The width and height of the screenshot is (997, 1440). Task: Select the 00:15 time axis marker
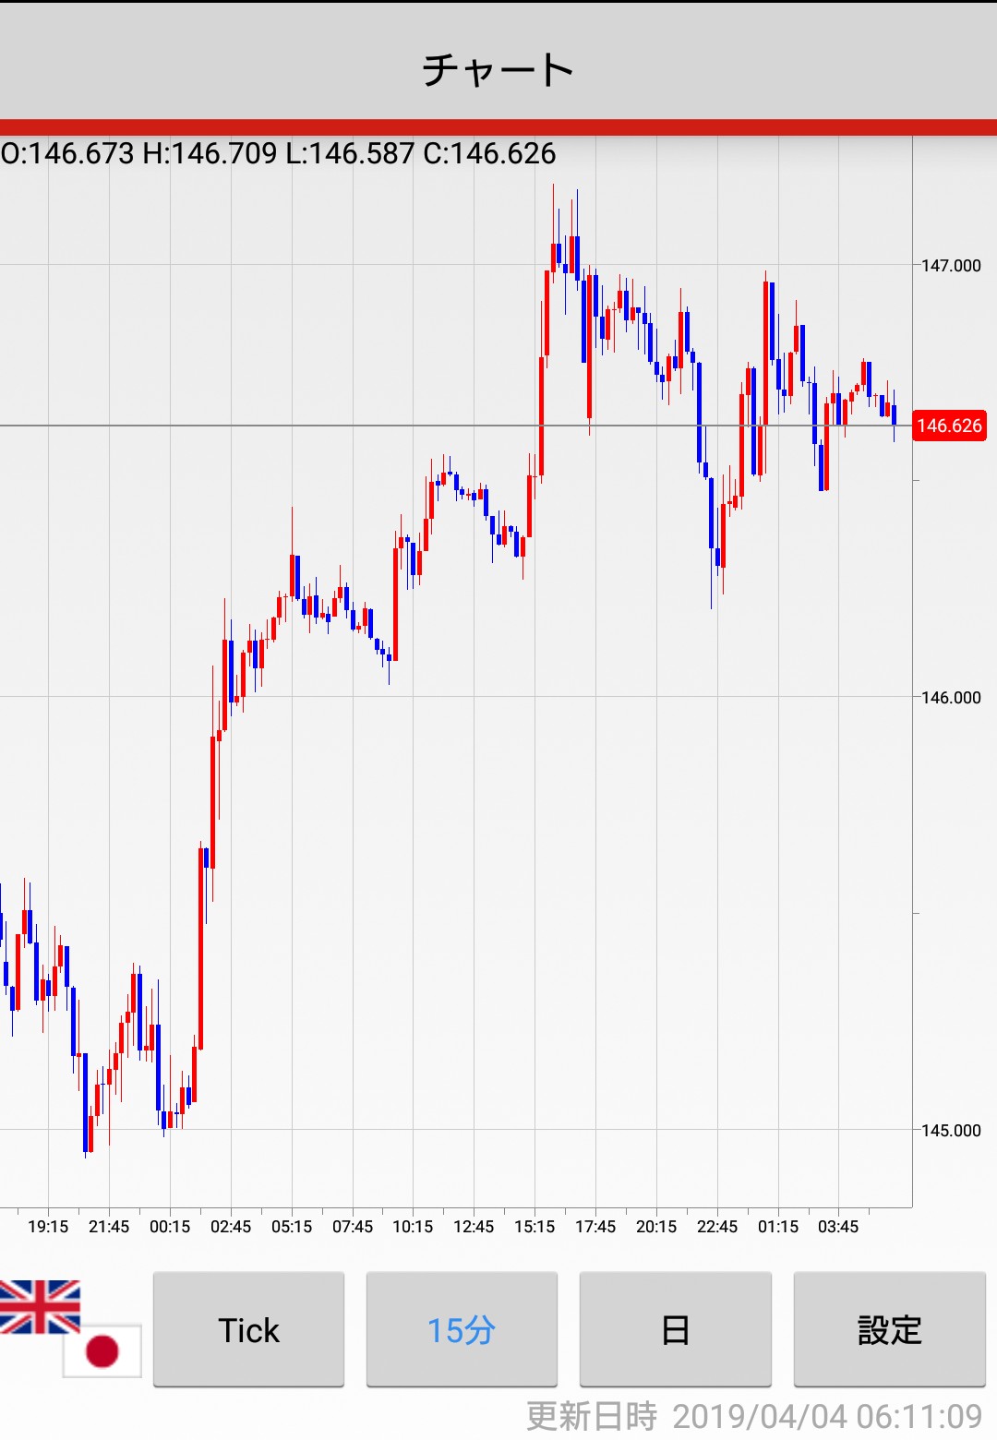[170, 1227]
